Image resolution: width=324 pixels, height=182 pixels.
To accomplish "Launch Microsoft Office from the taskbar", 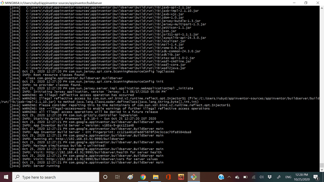I will coord(168,177).
